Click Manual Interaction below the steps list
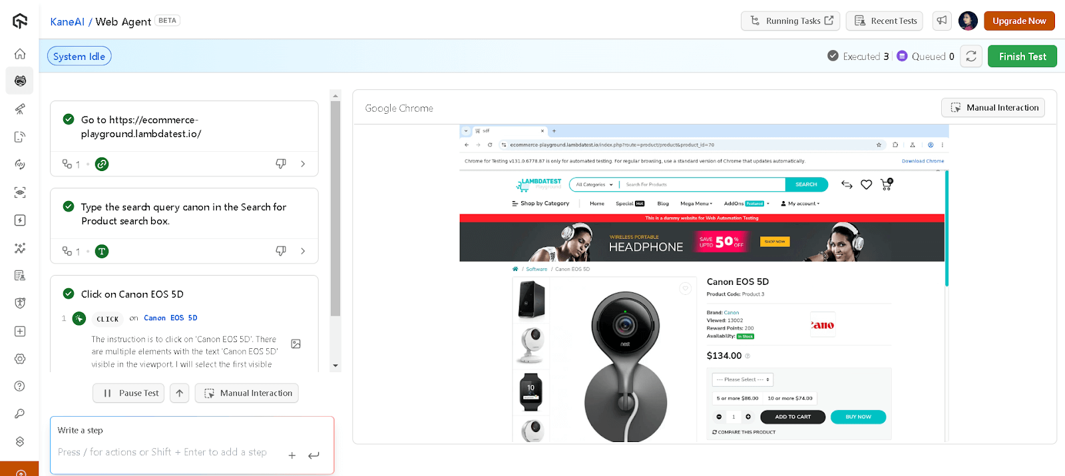Image resolution: width=1065 pixels, height=476 pixels. [247, 393]
